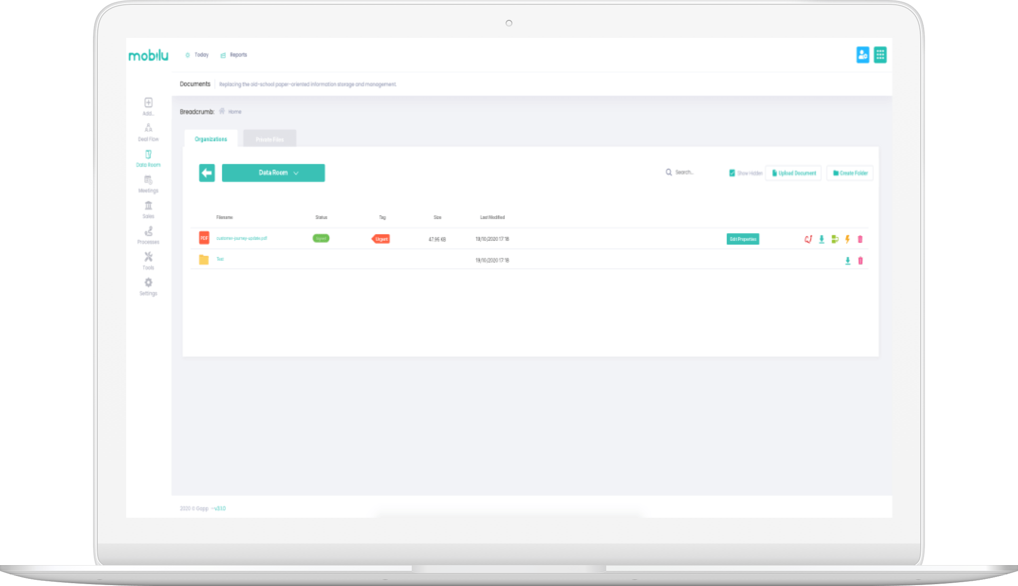Delete the Test folder with trash icon
The height and width of the screenshot is (586, 1018).
861,261
